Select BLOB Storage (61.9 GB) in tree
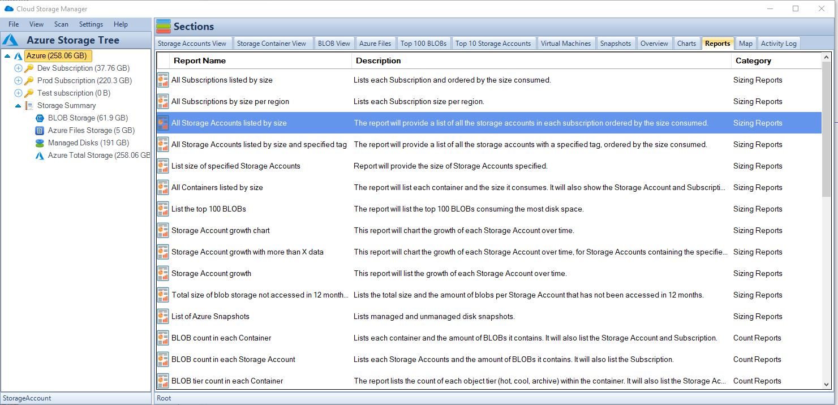Viewport: 838px width, 405px height. point(88,118)
